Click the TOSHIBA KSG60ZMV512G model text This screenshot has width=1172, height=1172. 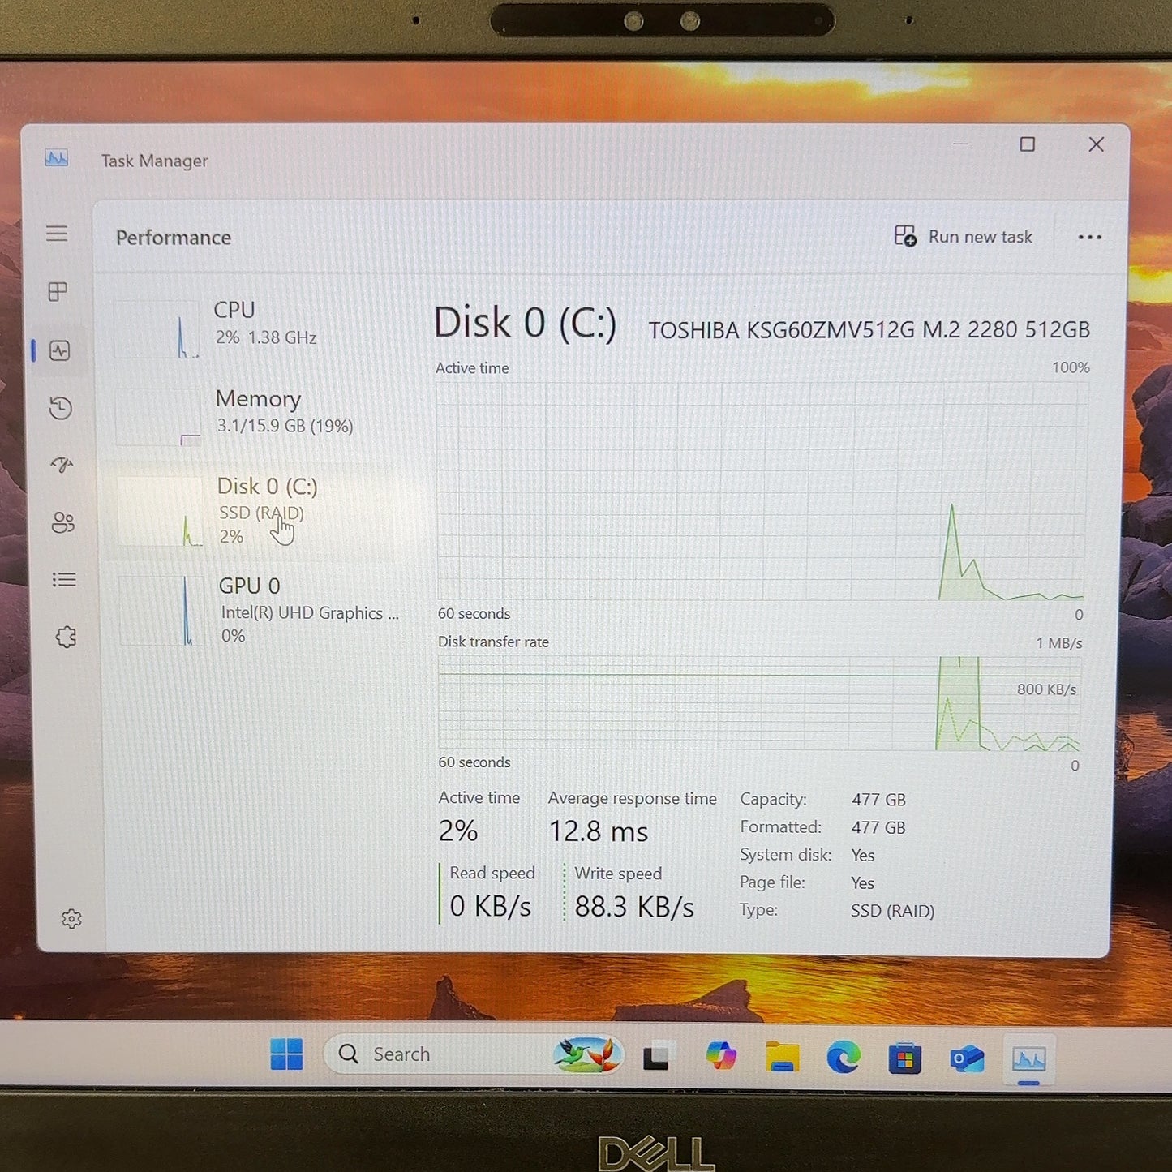[x=869, y=330]
